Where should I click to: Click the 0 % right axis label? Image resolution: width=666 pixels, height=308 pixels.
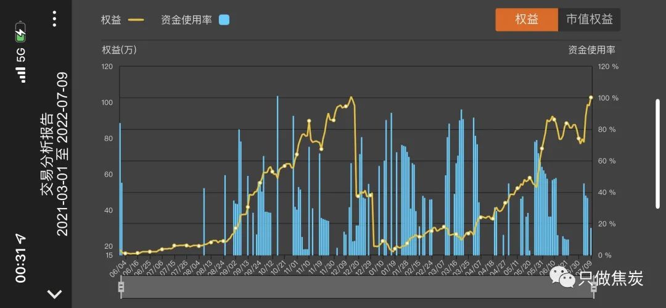[605, 256]
